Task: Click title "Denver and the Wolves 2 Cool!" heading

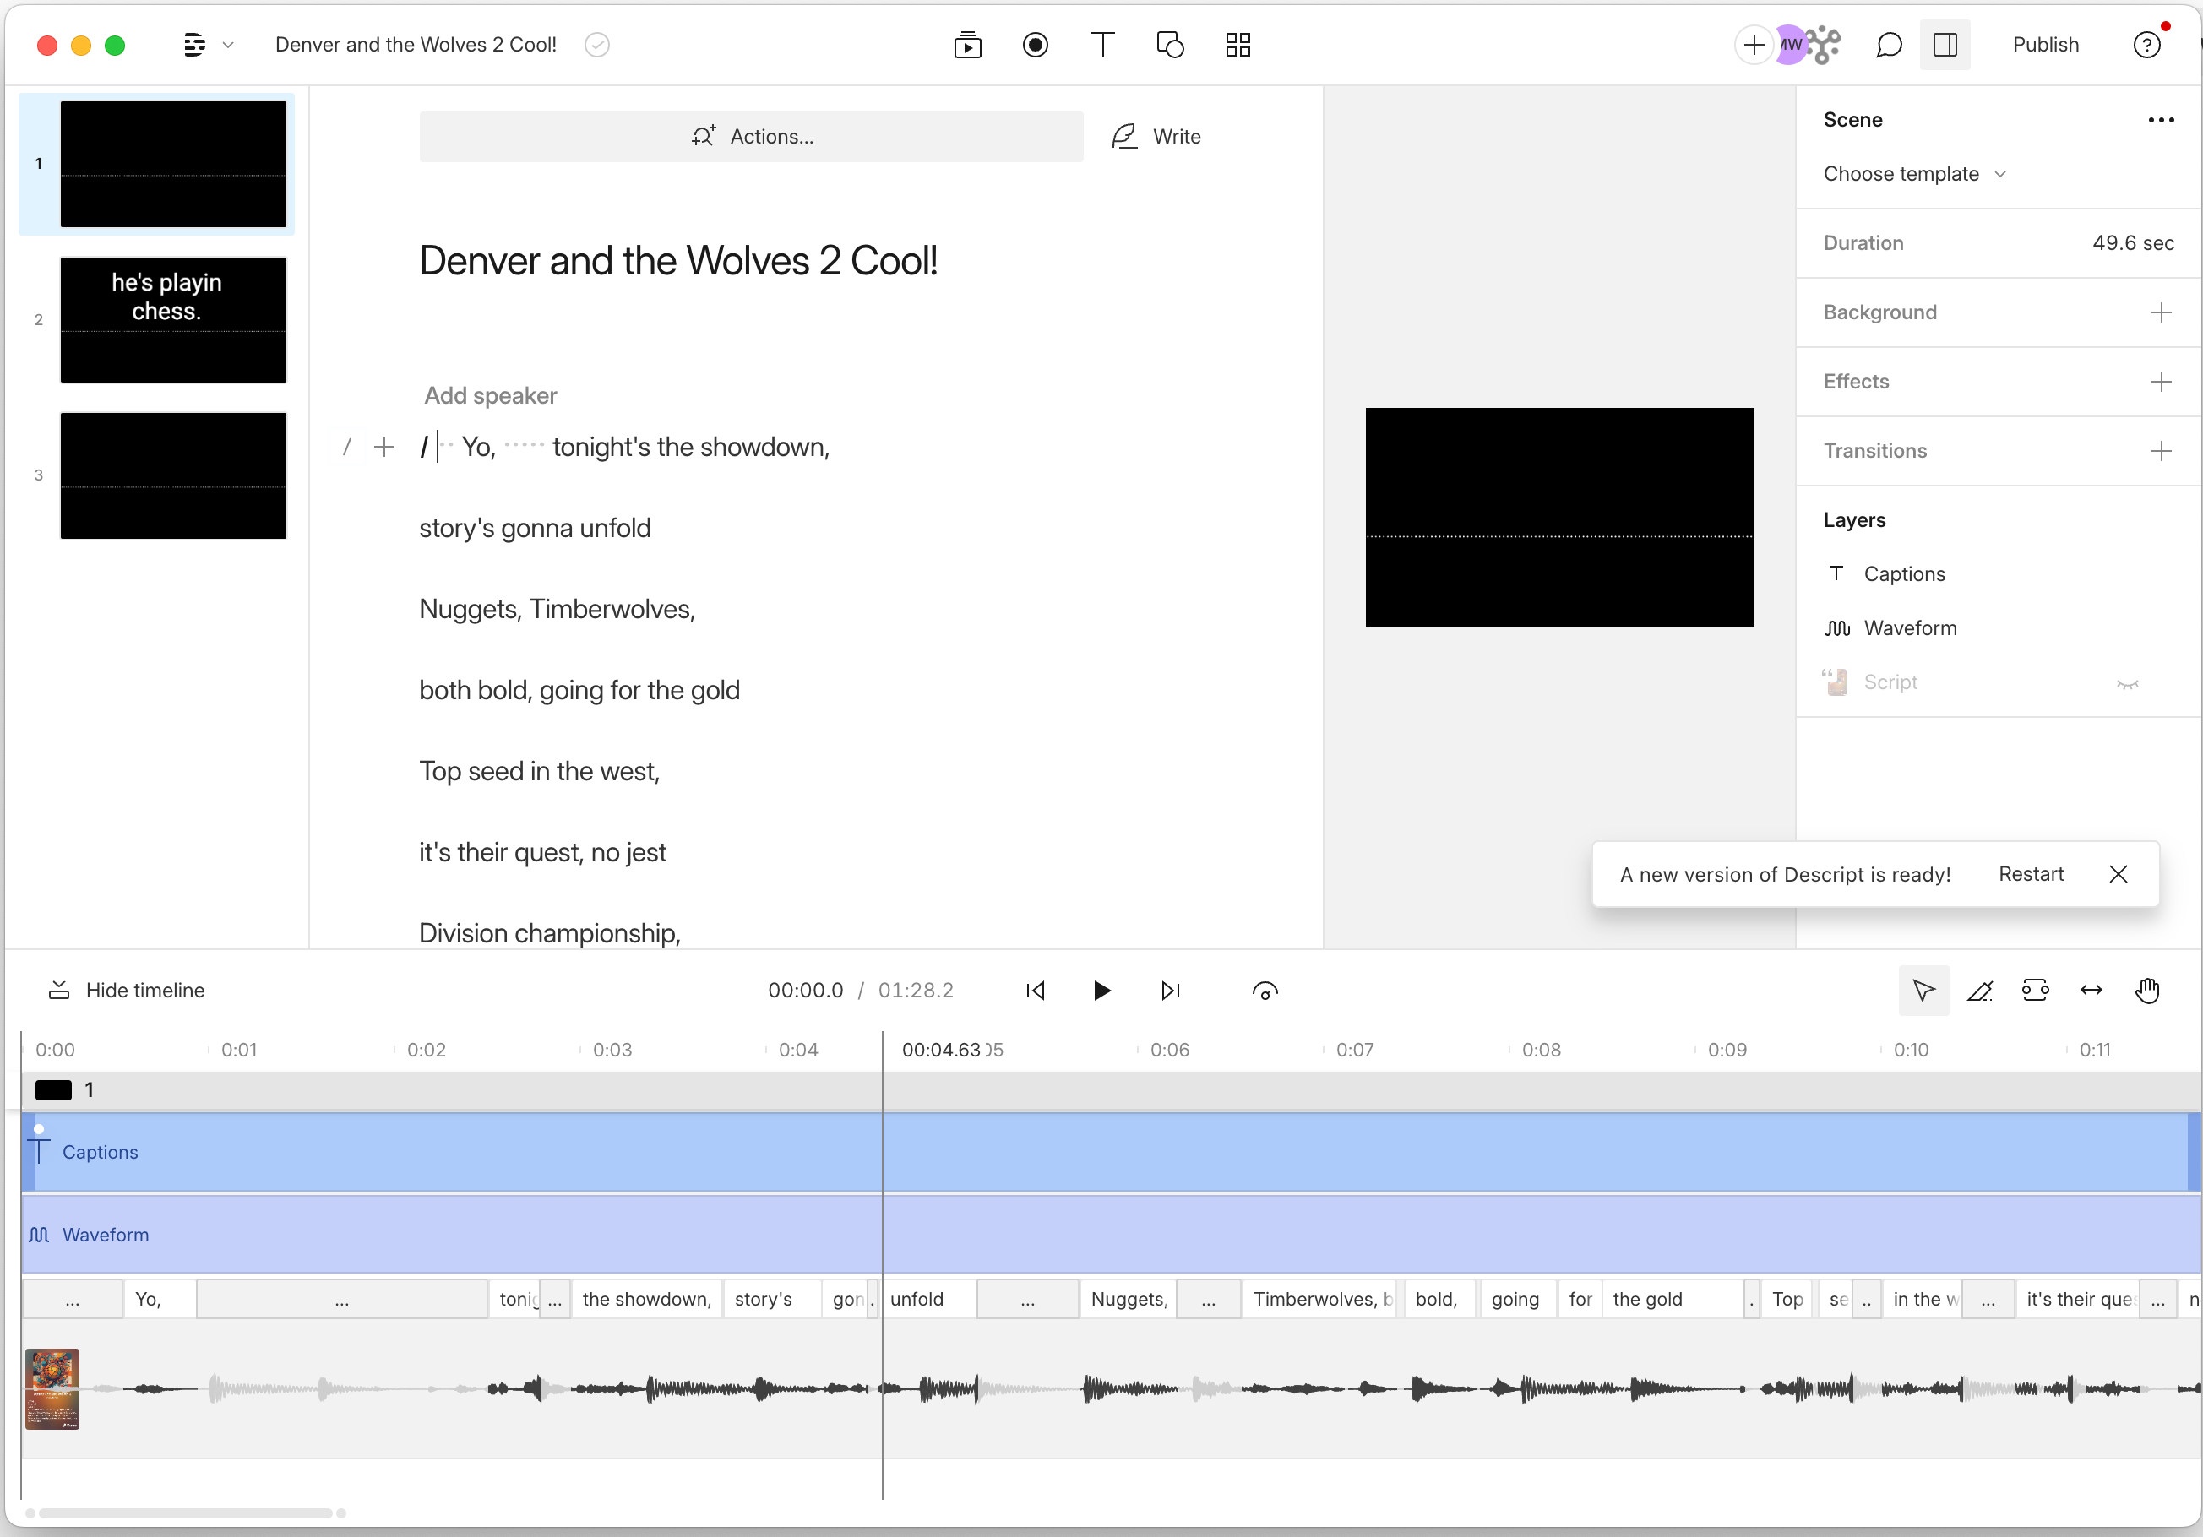Action: 678,261
